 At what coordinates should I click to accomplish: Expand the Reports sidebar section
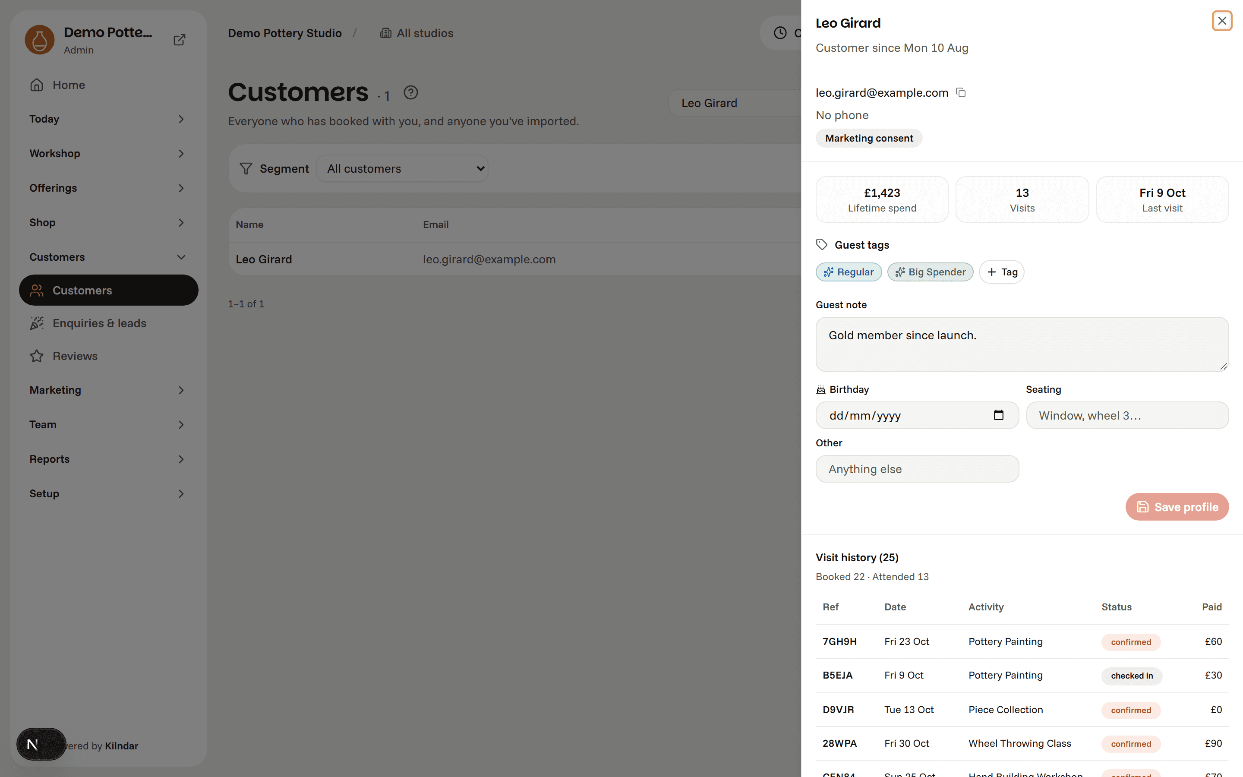click(x=108, y=459)
